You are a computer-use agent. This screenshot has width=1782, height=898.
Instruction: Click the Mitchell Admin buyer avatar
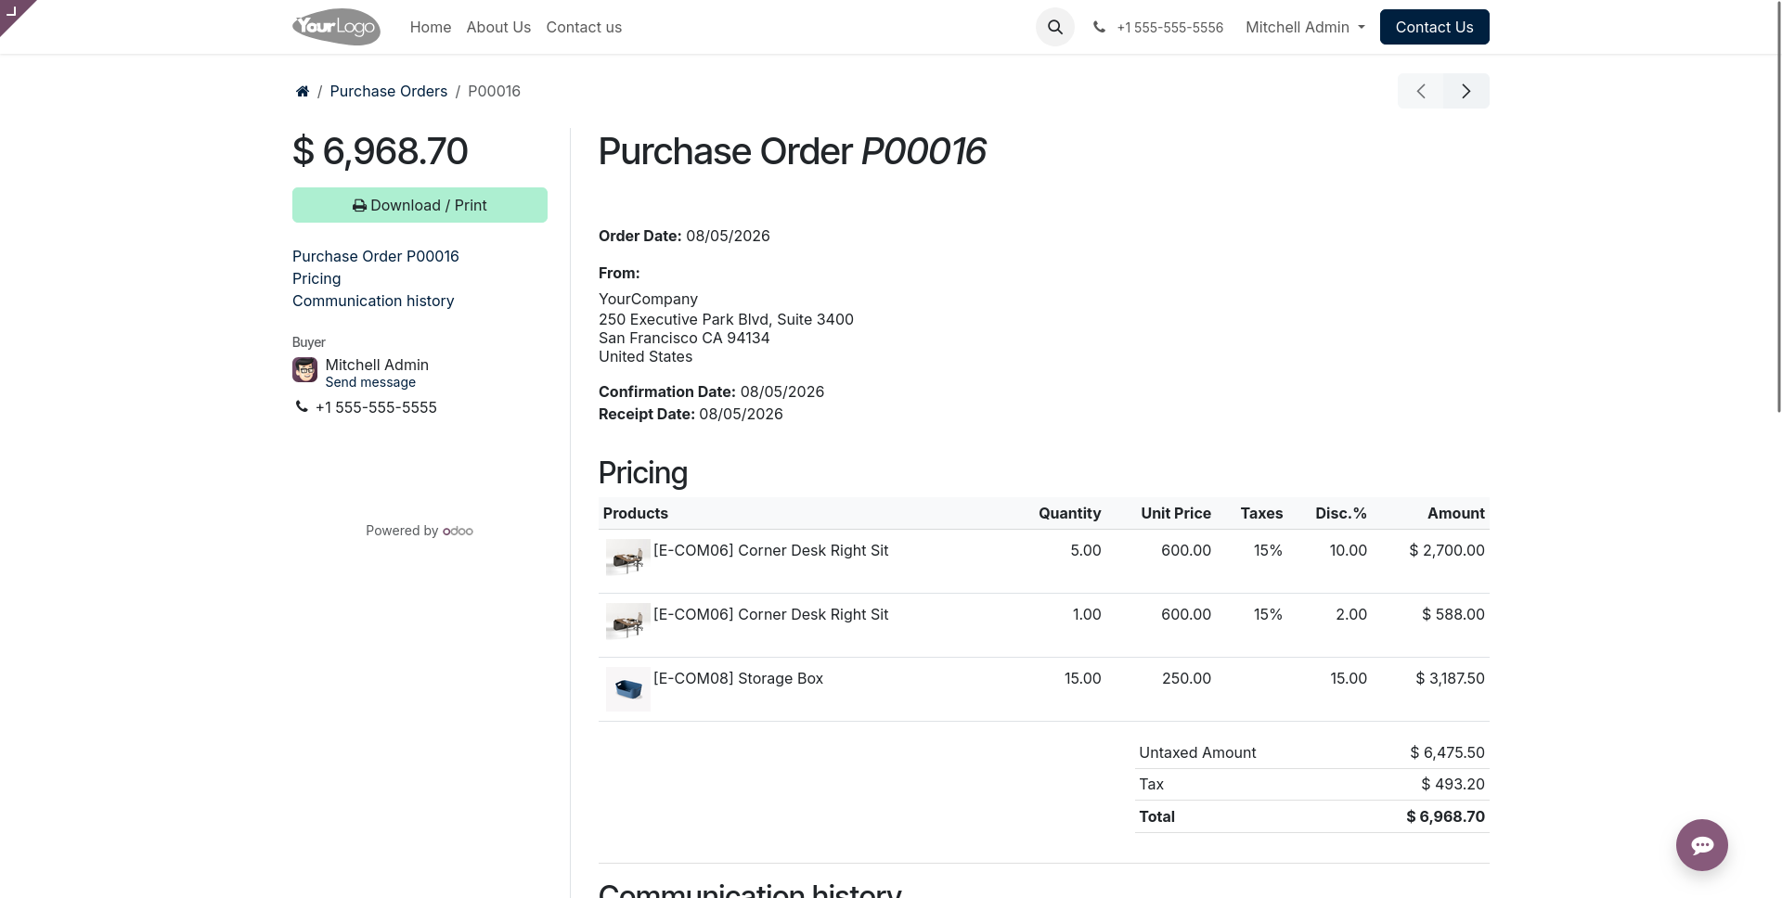(304, 370)
